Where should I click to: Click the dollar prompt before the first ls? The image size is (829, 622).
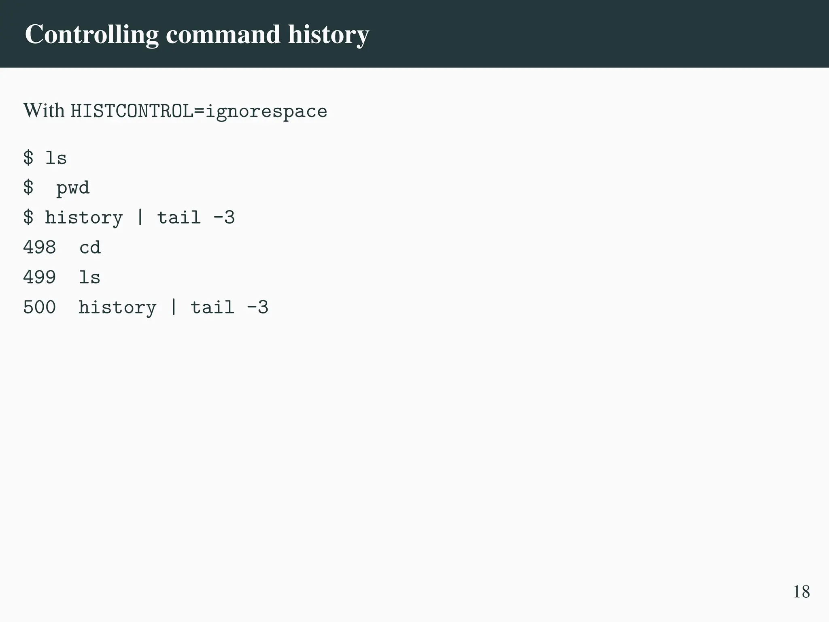(28, 158)
